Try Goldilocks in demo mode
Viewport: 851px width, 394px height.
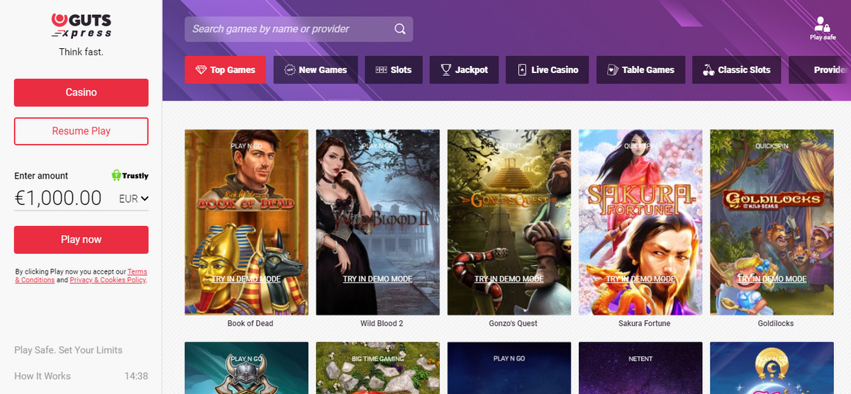(772, 279)
